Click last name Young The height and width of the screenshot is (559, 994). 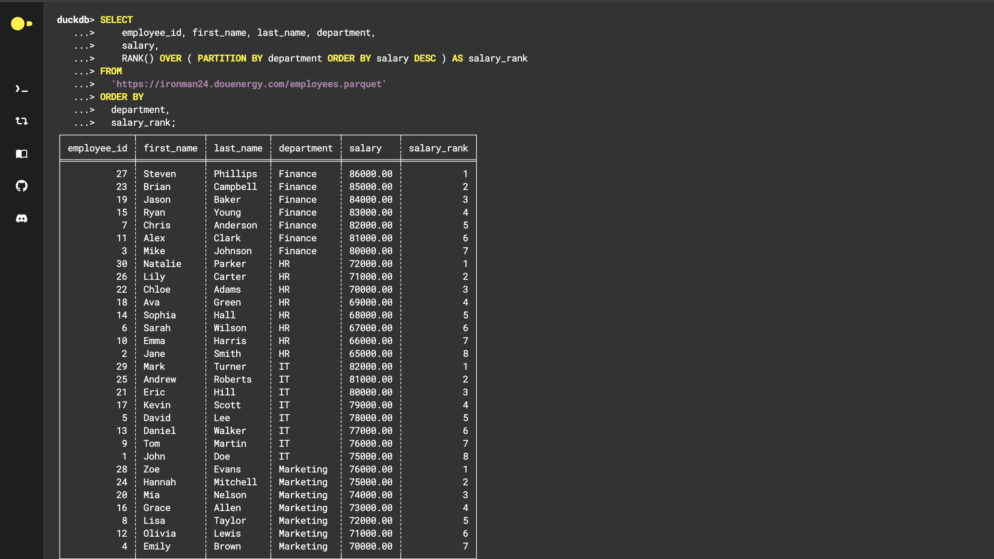[227, 213]
